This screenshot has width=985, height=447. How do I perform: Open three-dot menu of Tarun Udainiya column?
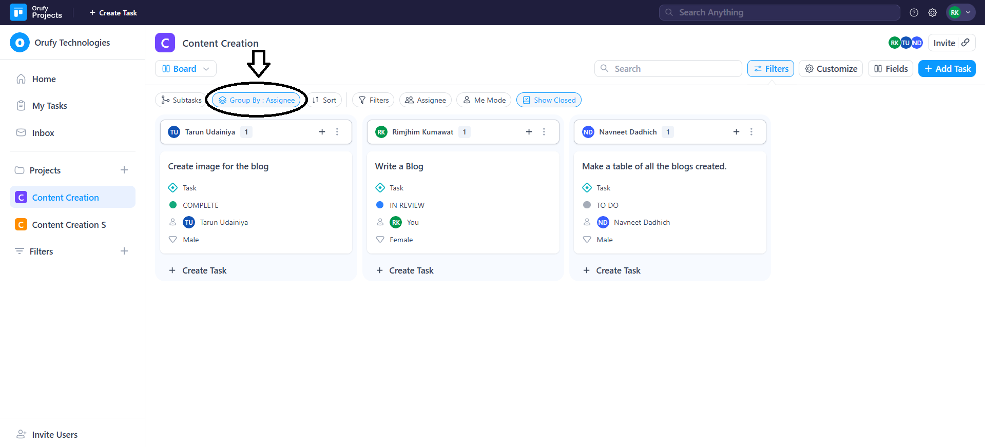337,132
